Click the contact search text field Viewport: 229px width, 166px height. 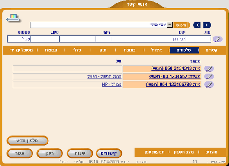99,25
